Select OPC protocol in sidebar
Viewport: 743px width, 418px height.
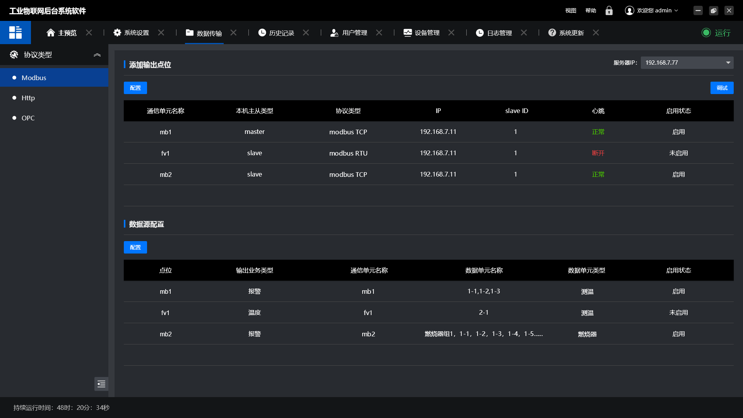(28, 118)
